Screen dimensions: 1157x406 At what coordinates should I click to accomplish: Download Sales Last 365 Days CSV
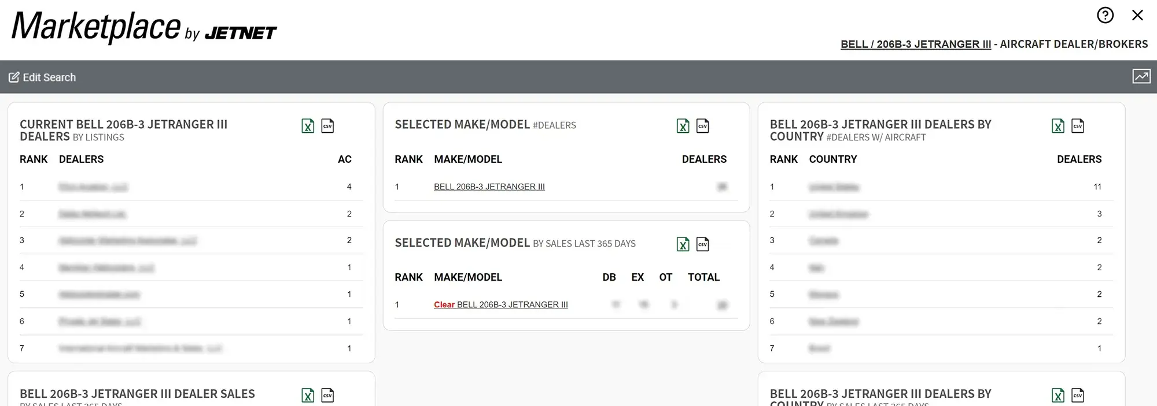point(702,244)
